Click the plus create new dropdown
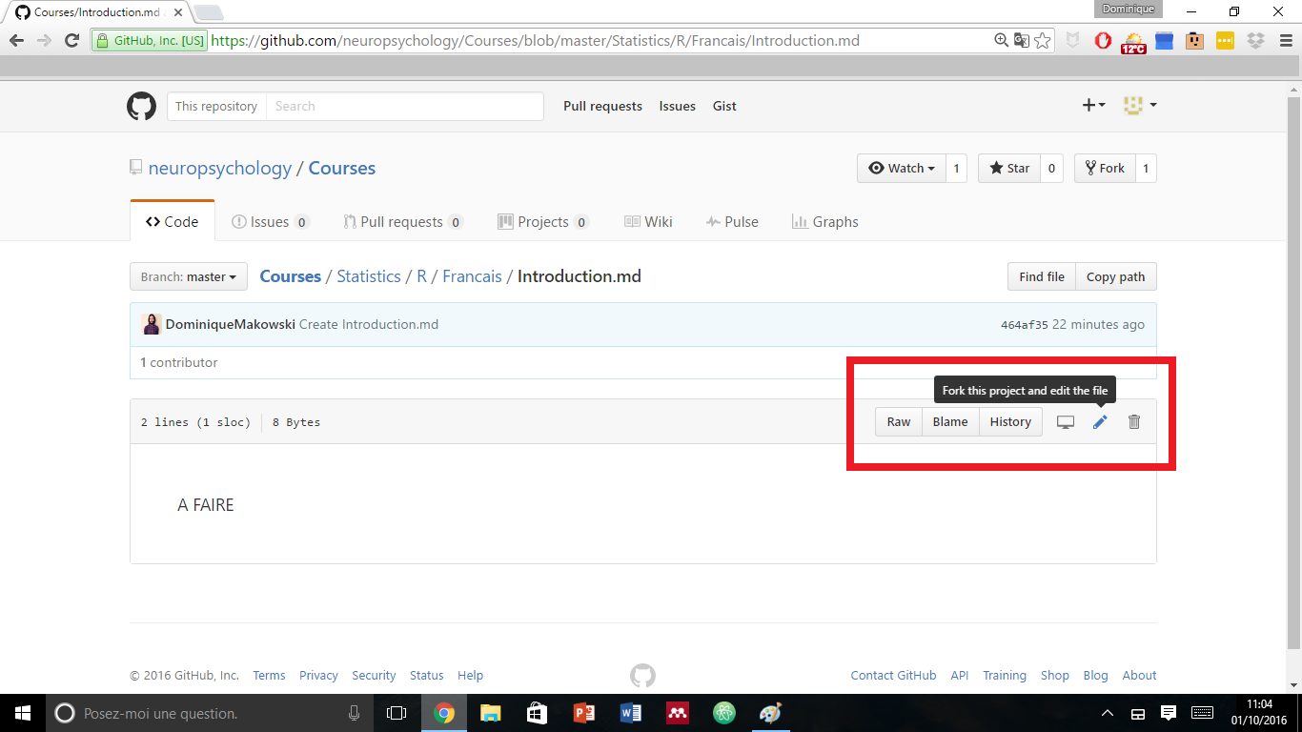This screenshot has width=1302, height=732. 1093,105
